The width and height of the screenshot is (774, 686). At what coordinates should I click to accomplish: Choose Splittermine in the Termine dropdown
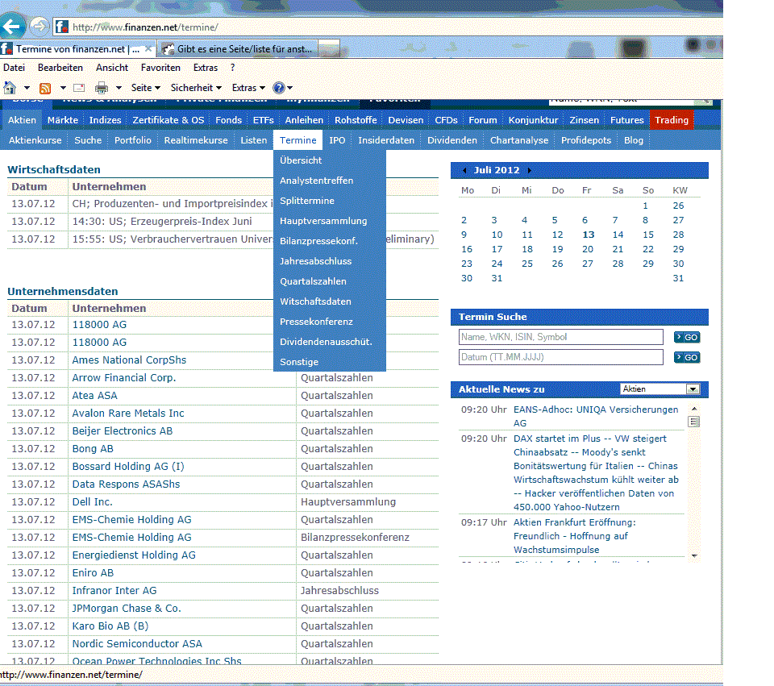[306, 201]
